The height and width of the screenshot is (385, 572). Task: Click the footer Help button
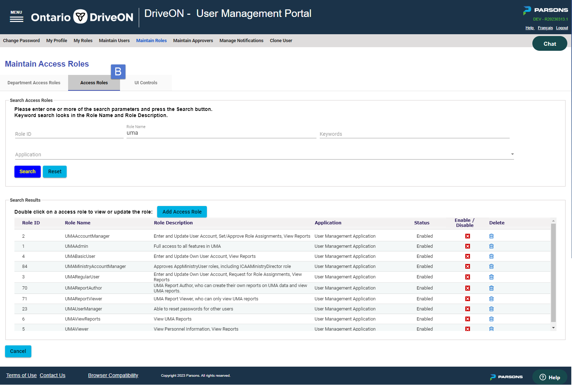(550, 377)
